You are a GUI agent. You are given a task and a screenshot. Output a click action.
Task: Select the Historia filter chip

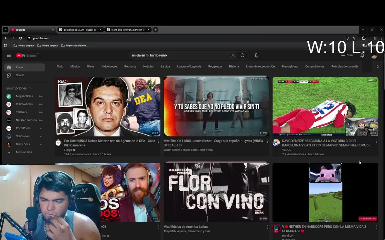(x=234, y=66)
